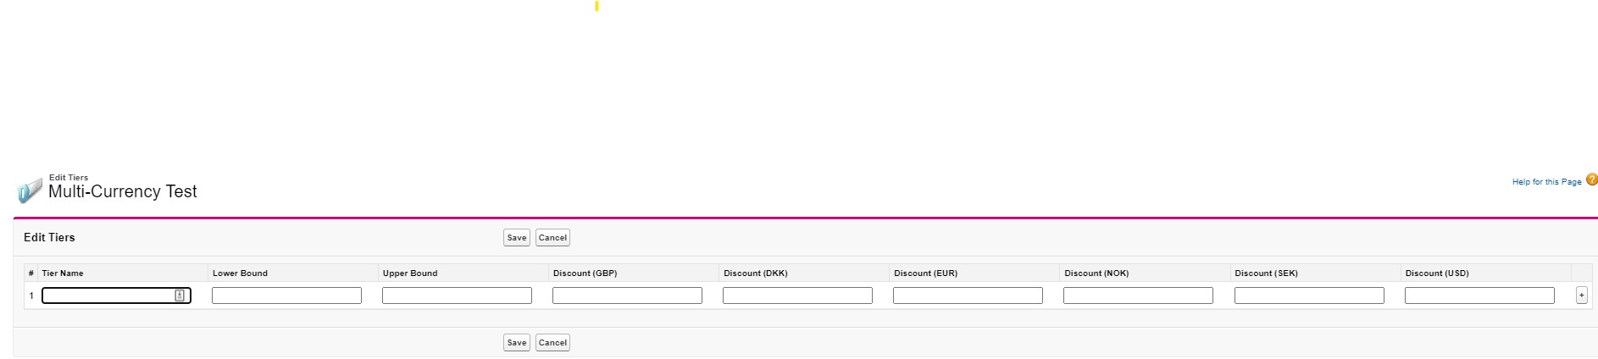Focus the Tier Name input field
The height and width of the screenshot is (359, 1598).
coord(108,295)
